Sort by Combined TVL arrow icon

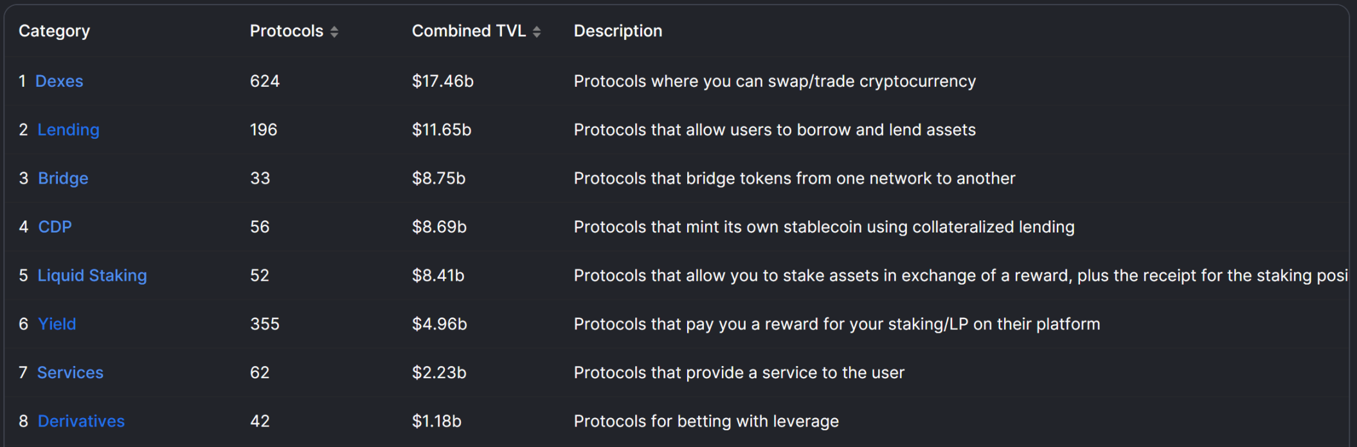pos(537,31)
